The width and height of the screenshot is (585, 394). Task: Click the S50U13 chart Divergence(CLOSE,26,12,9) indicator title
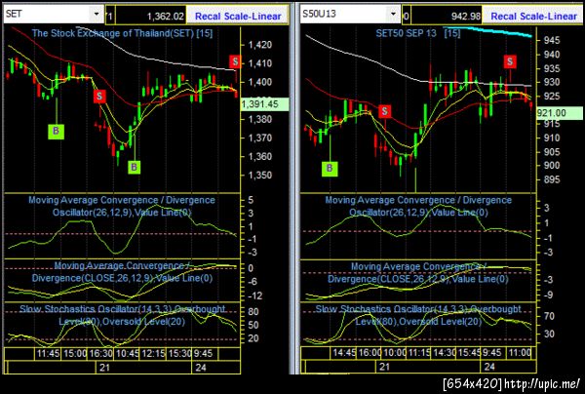click(418, 273)
